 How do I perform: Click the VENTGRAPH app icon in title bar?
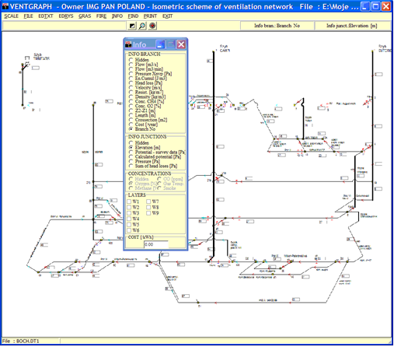(x=5, y=6)
